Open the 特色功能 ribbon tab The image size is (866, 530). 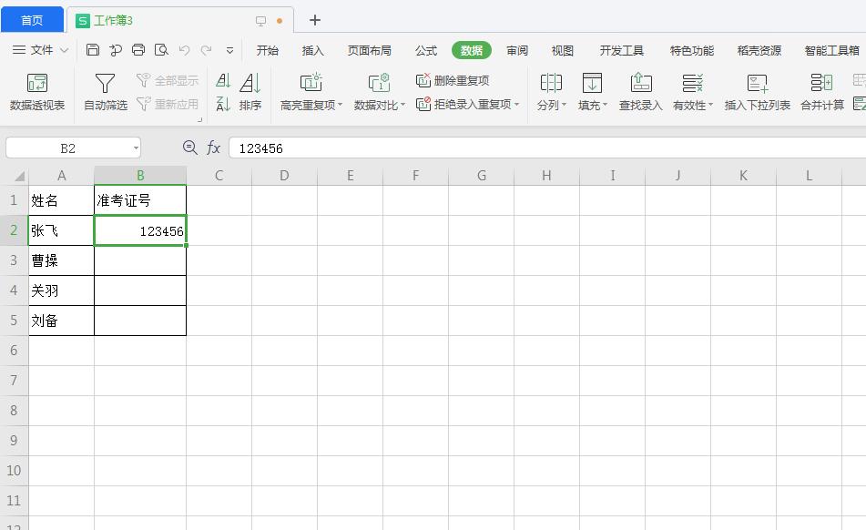pyautogui.click(x=692, y=50)
